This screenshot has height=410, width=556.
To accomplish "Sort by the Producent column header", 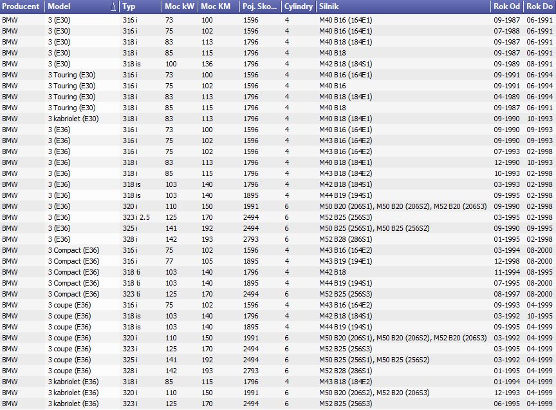I will click(x=23, y=6).
